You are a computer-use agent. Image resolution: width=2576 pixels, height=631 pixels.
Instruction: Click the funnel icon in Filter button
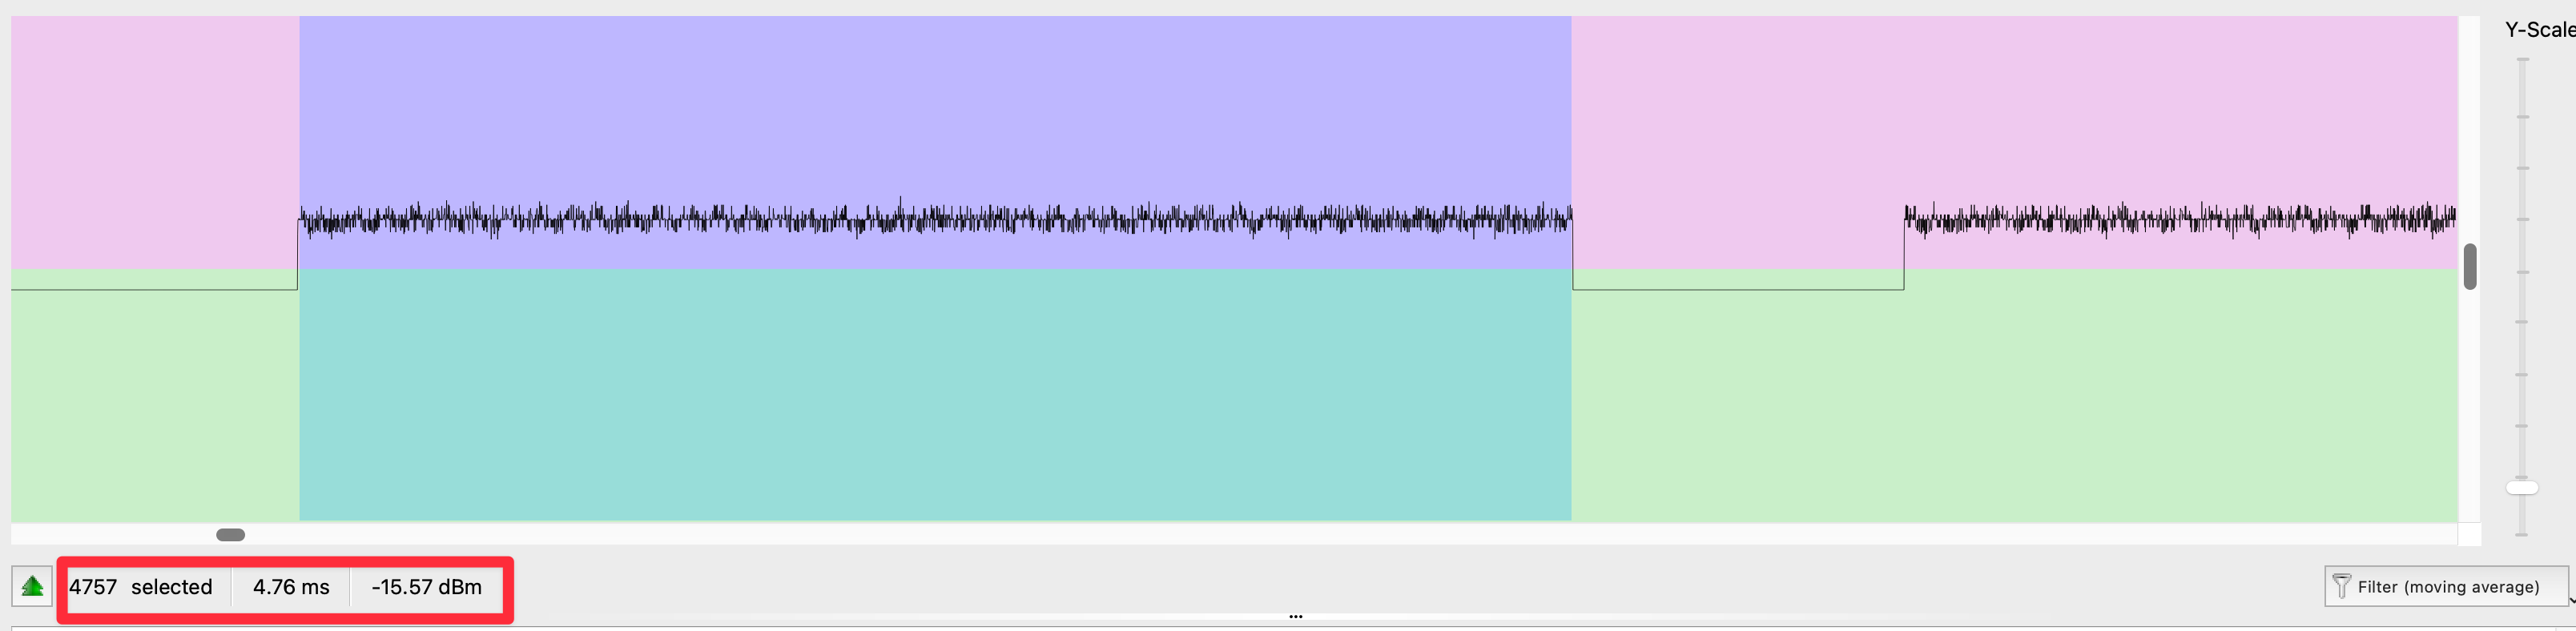2341,586
